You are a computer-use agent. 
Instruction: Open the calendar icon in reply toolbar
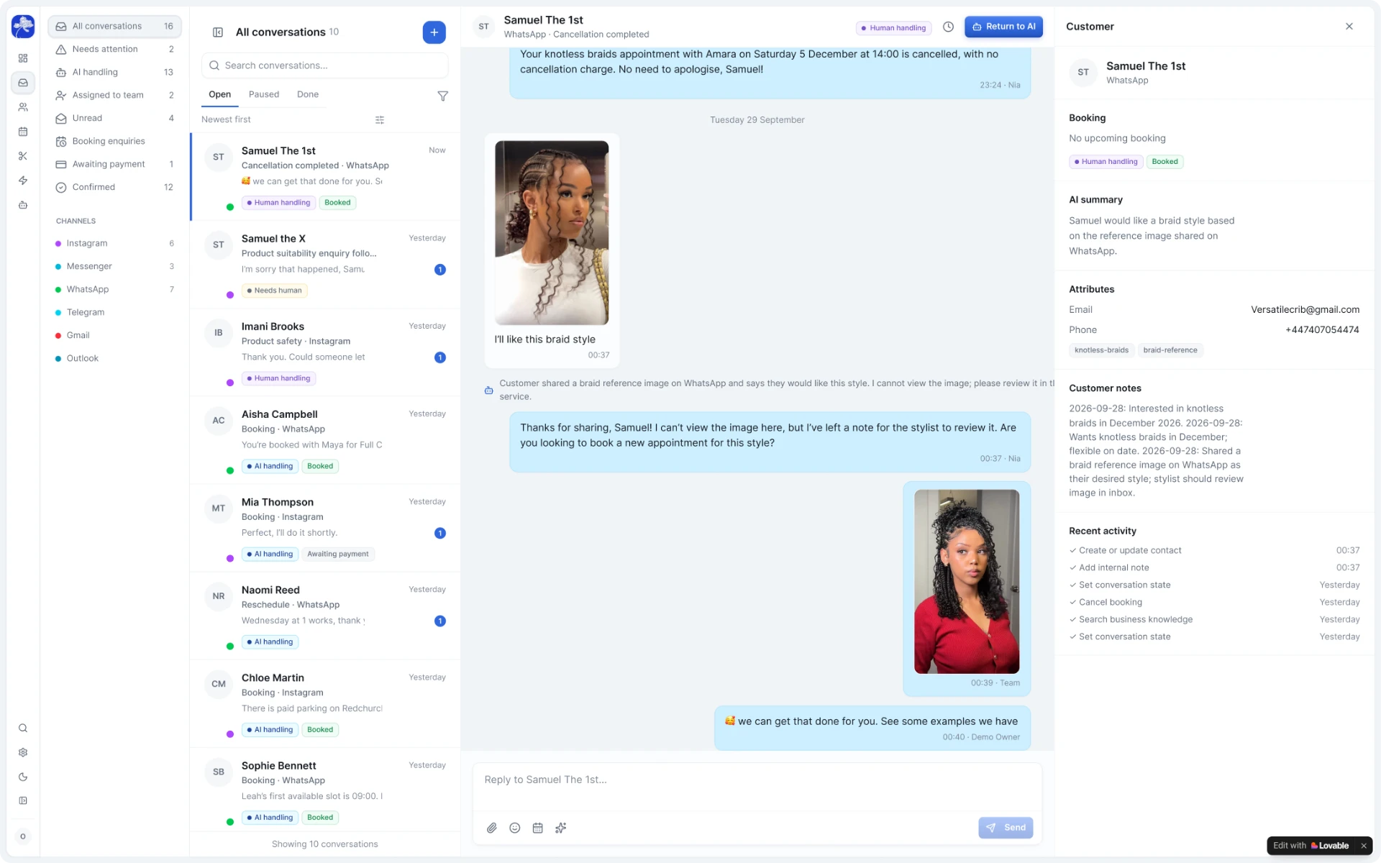(538, 828)
